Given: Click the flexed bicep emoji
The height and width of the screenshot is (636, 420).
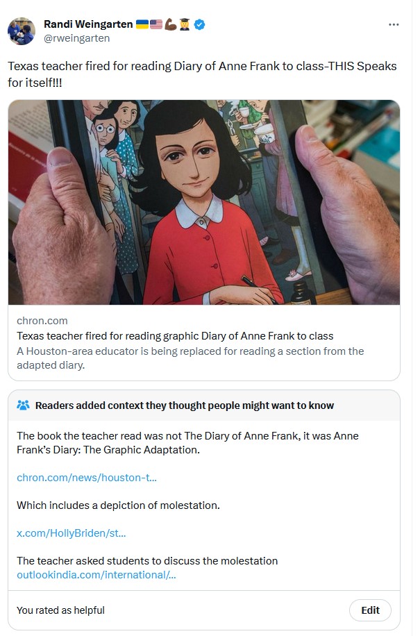Looking at the screenshot, I should [x=170, y=24].
